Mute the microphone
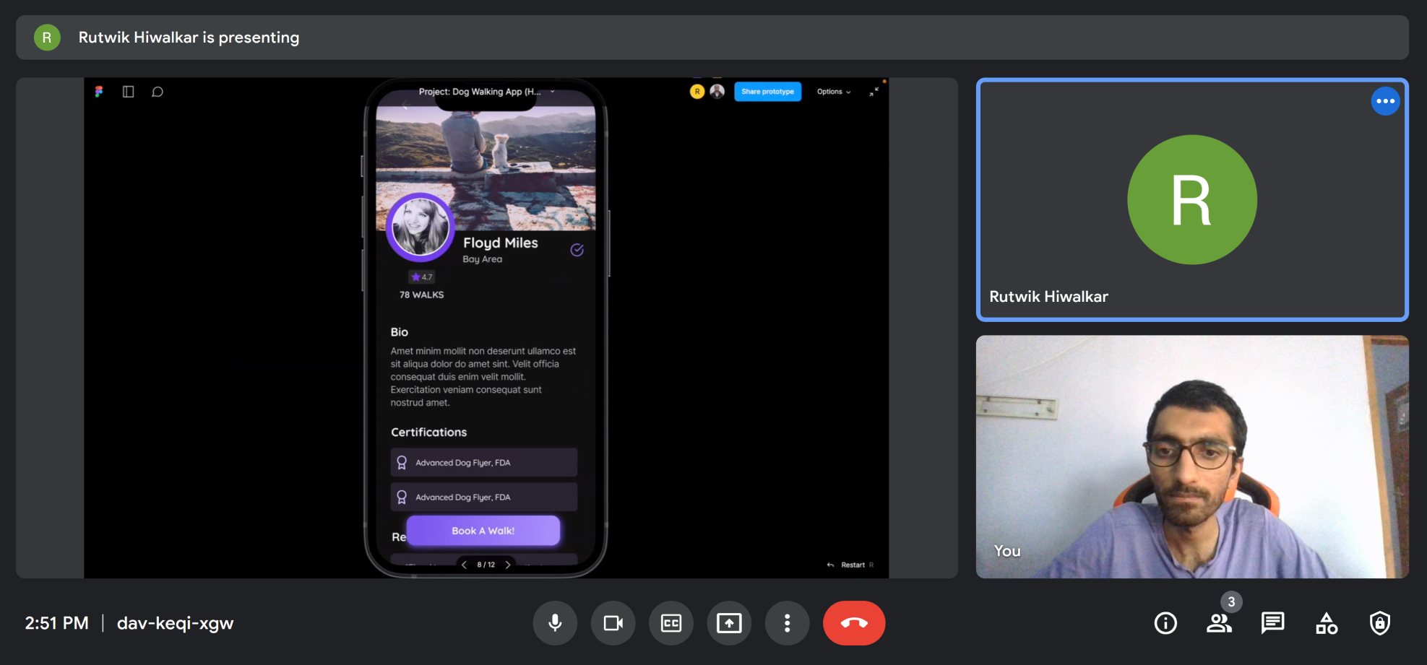This screenshot has width=1427, height=665. [555, 623]
